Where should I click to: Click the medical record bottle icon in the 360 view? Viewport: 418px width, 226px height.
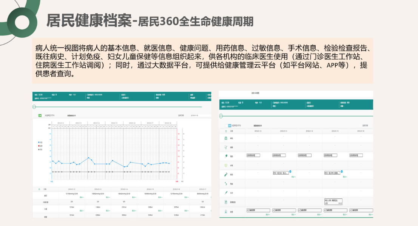tap(226, 138)
